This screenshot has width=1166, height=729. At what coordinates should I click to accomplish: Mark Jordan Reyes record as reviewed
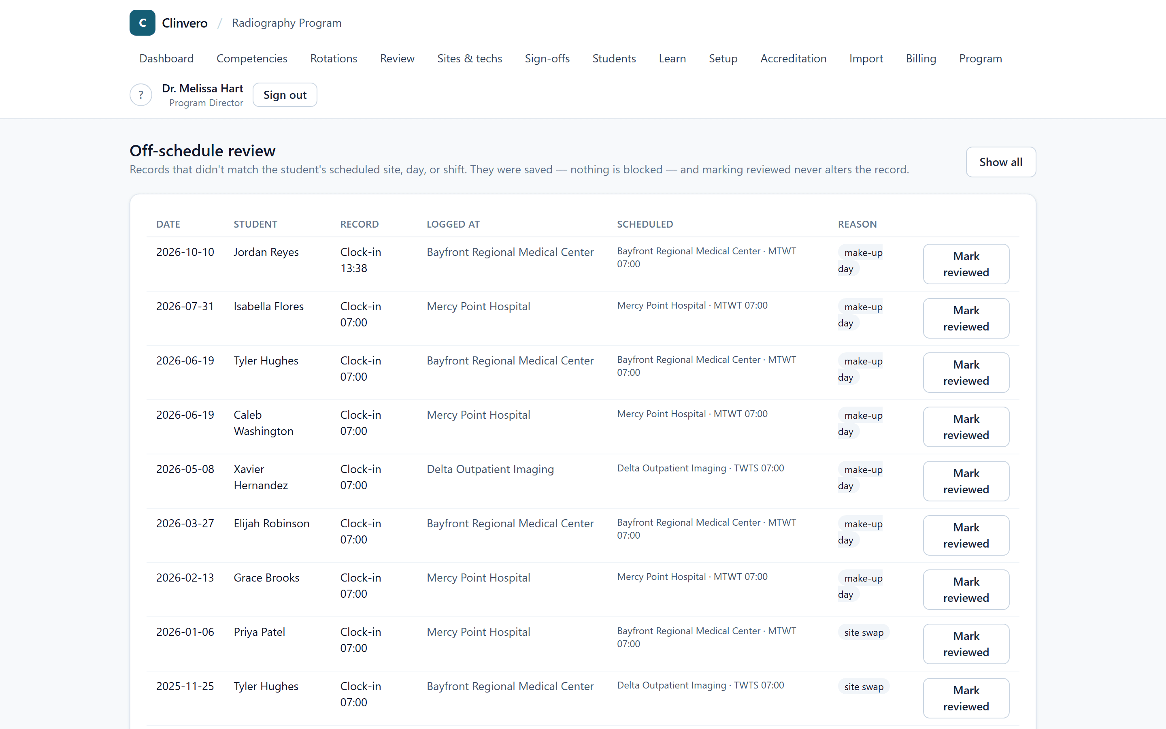(966, 264)
